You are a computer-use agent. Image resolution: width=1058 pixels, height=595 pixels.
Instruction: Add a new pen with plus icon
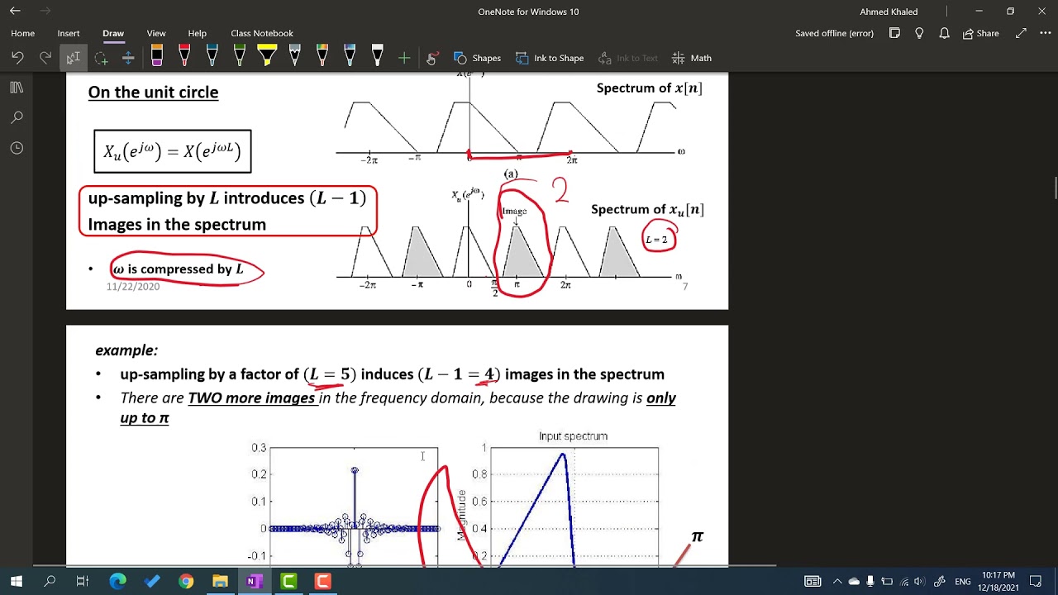404,58
